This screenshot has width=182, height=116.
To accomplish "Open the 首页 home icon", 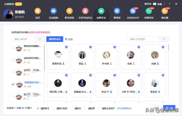I will point(38,11).
